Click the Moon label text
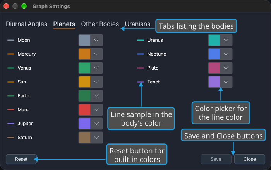The width and height of the screenshot is (271, 170). pos(24,40)
